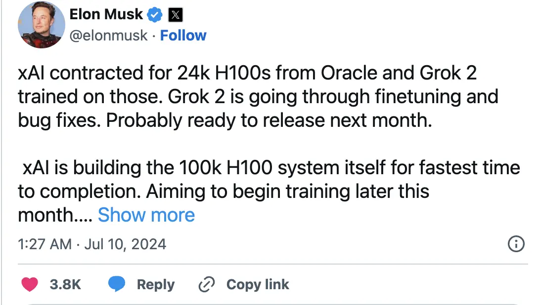Open the @elonmusk handle link
540x305 pixels.
pos(108,36)
